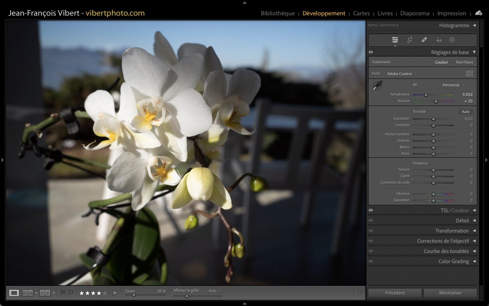Select the Crop overlay tool

pos(410,40)
